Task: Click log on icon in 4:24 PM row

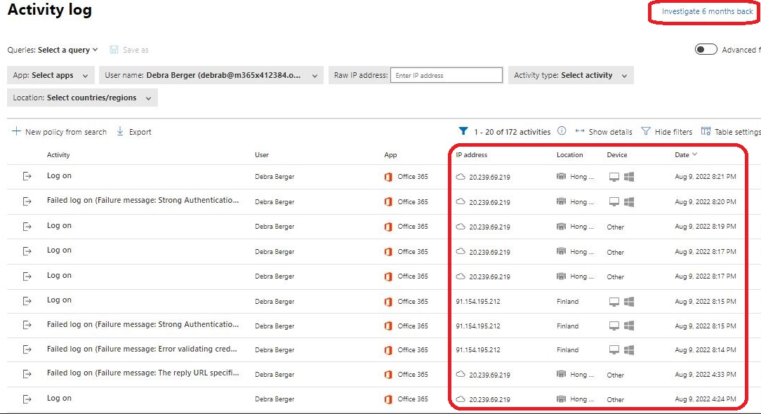Action: point(27,399)
